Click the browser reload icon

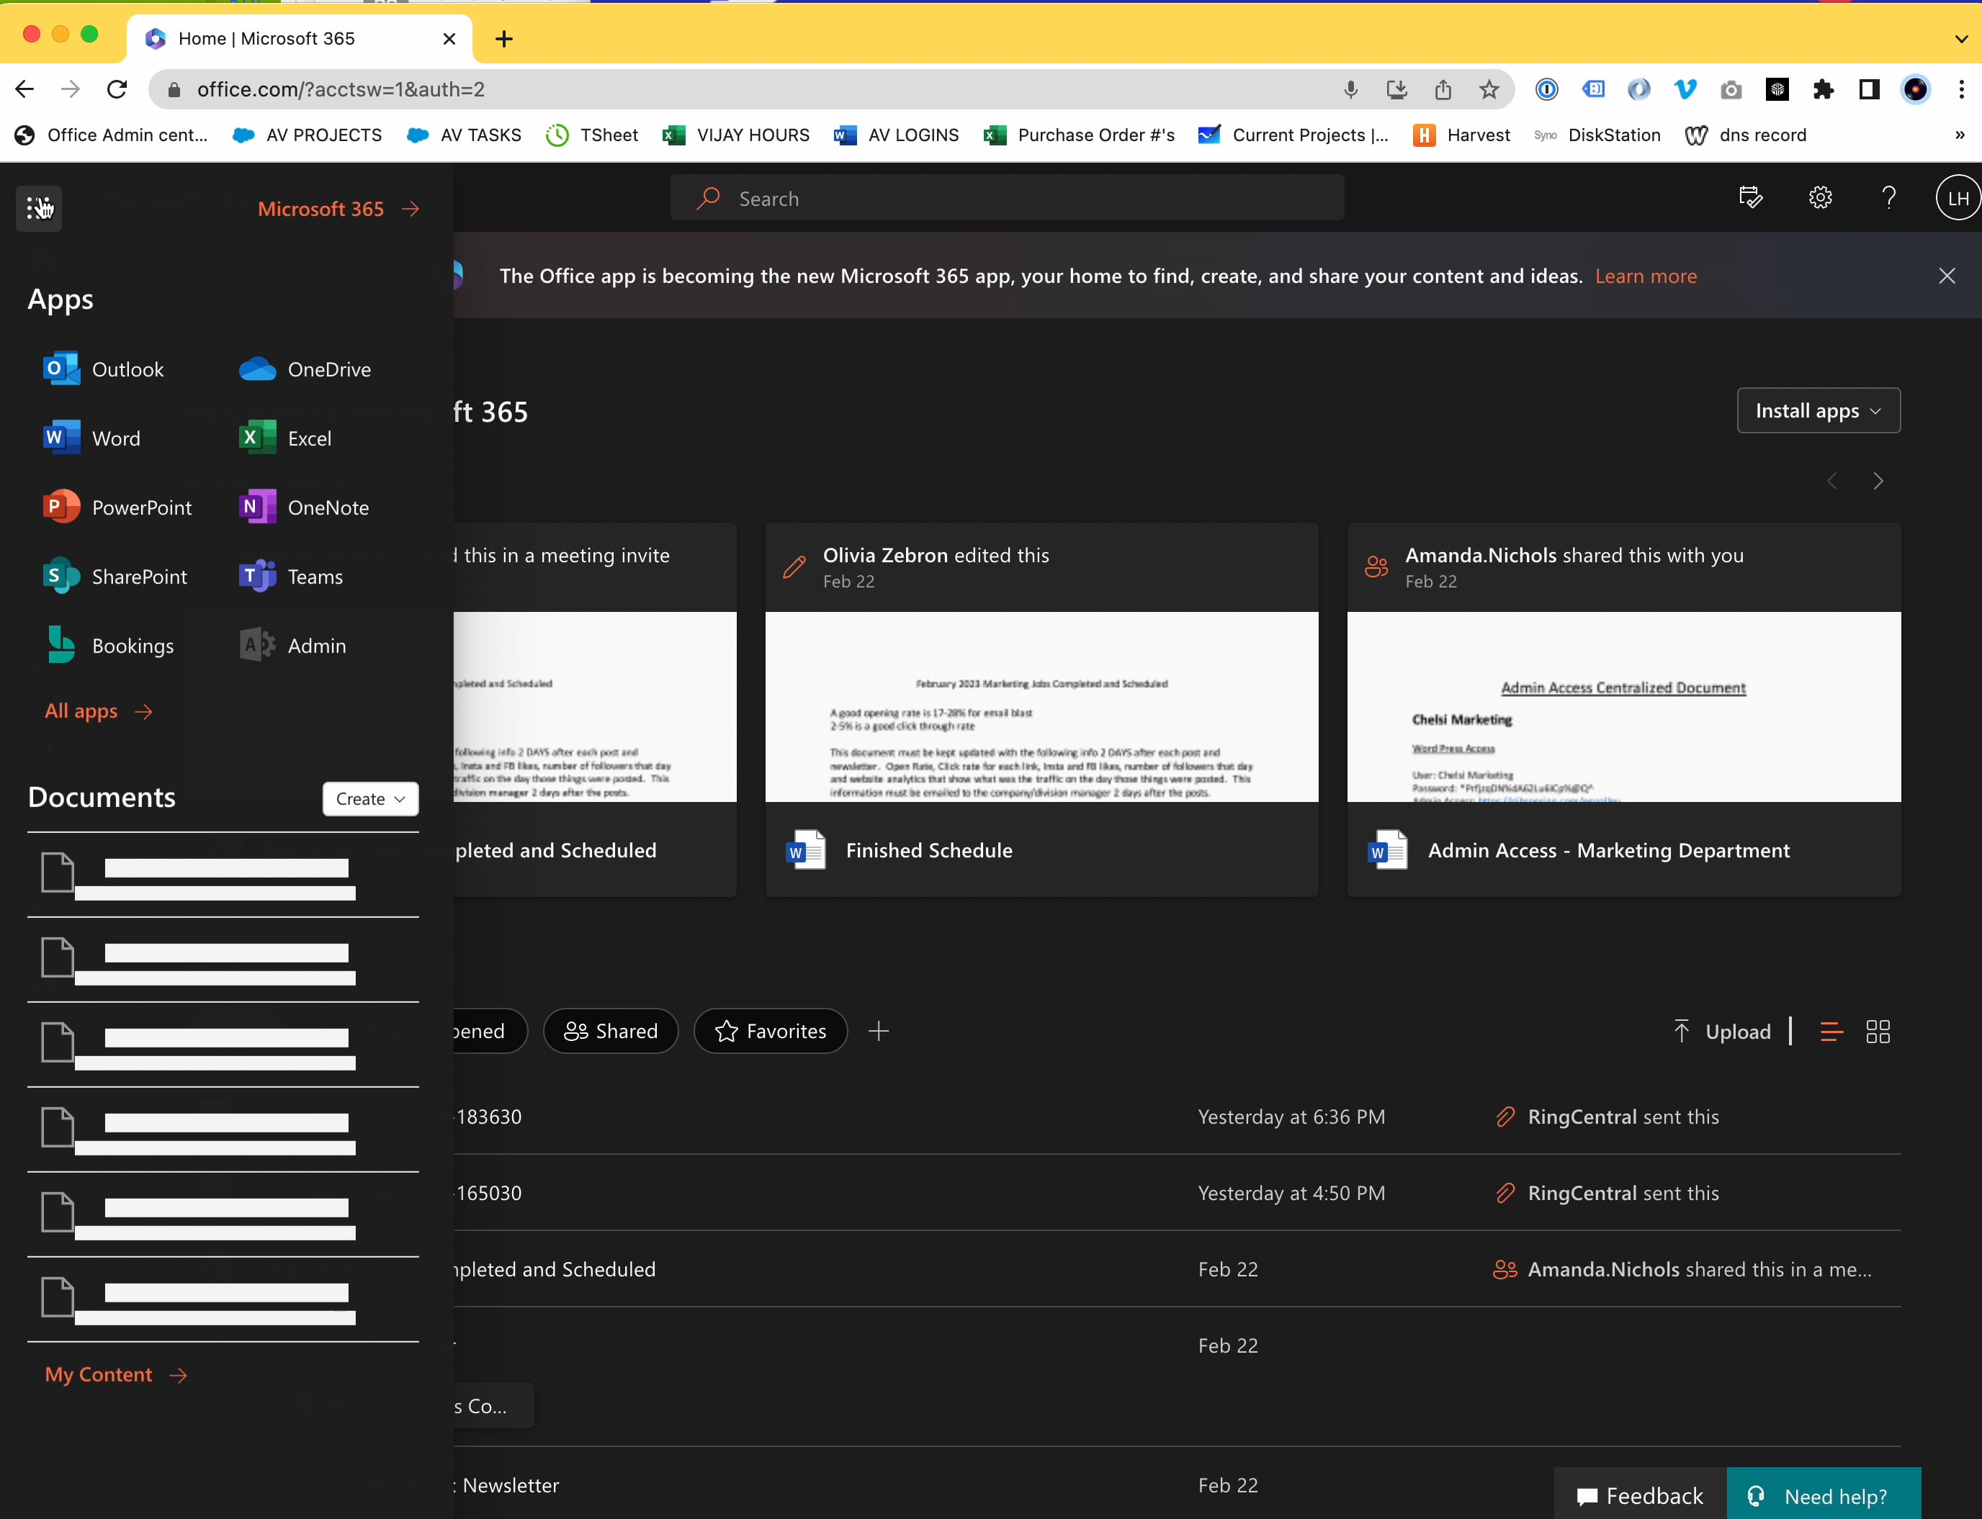point(117,89)
